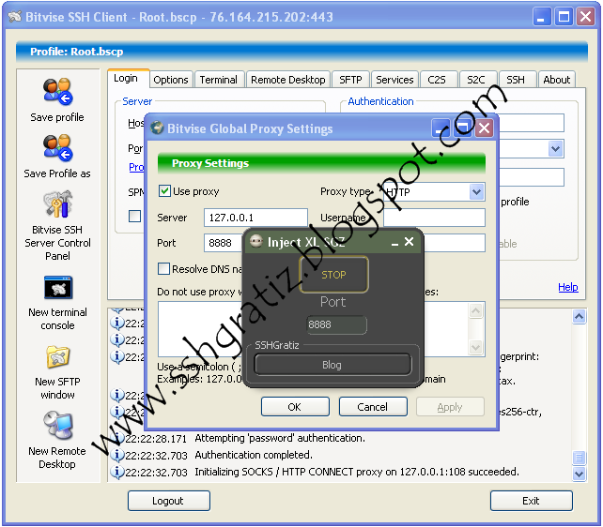Click the Inject XL title bar face icon

pyautogui.click(x=256, y=241)
